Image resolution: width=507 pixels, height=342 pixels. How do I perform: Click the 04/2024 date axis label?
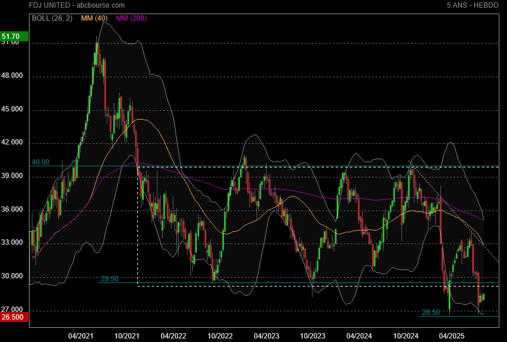pyautogui.click(x=359, y=336)
